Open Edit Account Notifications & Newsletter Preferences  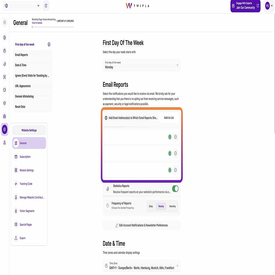coord(141,225)
